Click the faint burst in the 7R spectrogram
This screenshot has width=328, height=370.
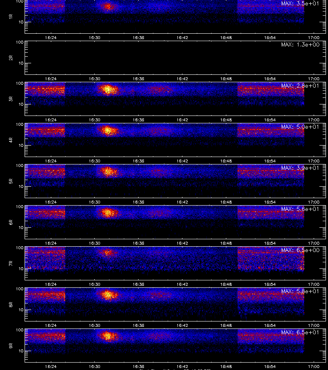click(107, 252)
